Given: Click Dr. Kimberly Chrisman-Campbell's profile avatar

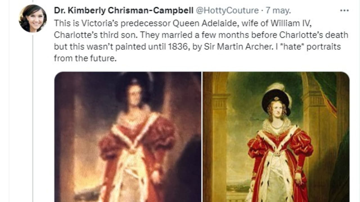Looking at the screenshot, I should point(33,19).
